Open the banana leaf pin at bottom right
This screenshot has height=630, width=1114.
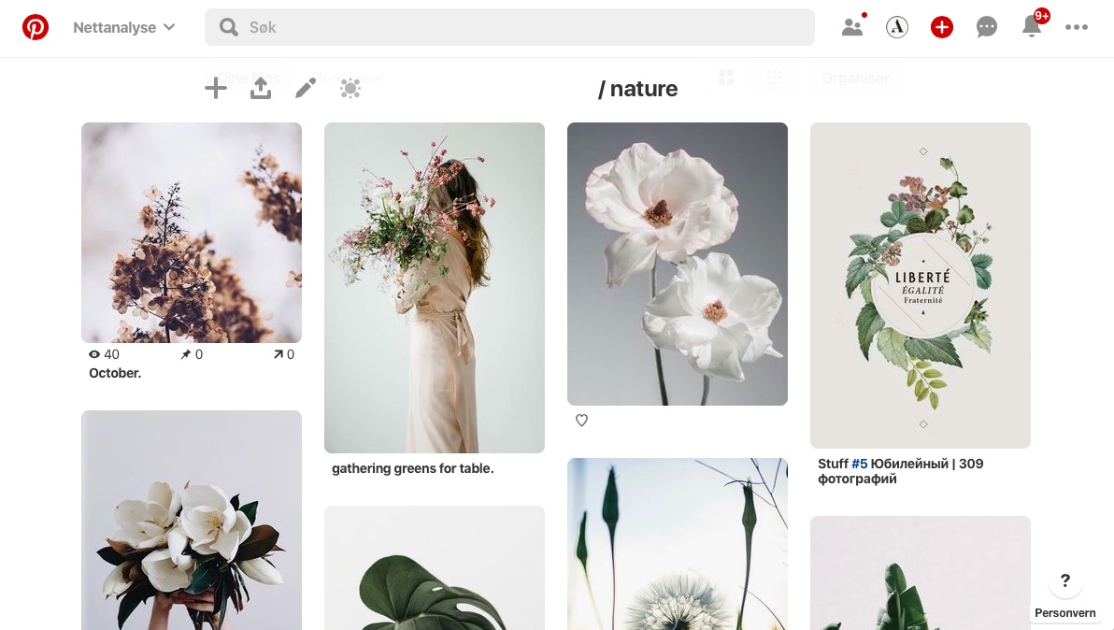click(920, 572)
